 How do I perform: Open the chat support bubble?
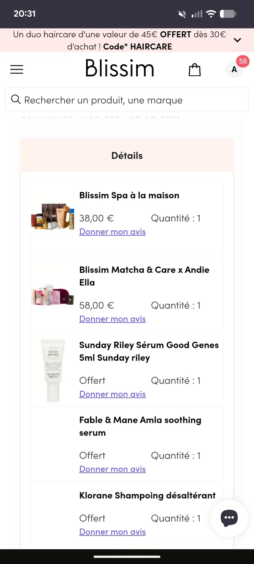click(229, 518)
